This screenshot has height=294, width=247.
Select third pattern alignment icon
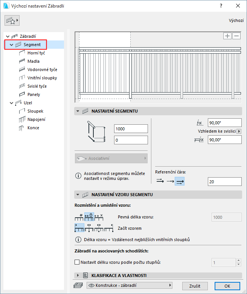pyautogui.click(x=99, y=227)
